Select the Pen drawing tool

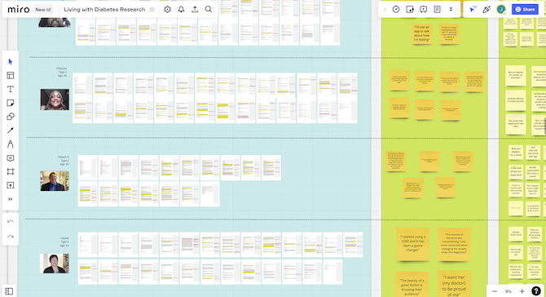point(10,144)
